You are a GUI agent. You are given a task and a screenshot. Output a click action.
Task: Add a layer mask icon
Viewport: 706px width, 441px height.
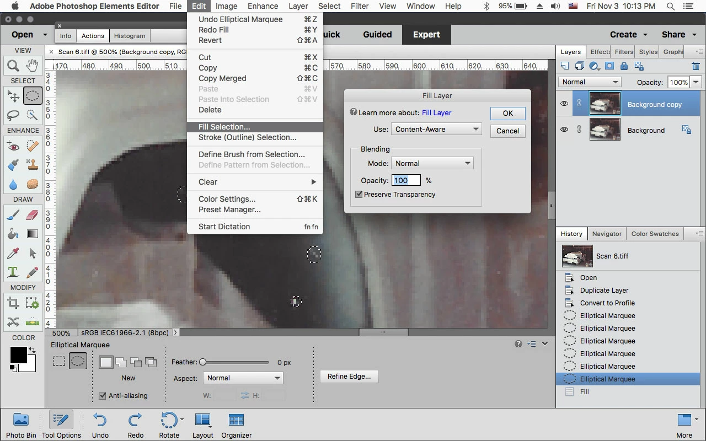pos(609,66)
